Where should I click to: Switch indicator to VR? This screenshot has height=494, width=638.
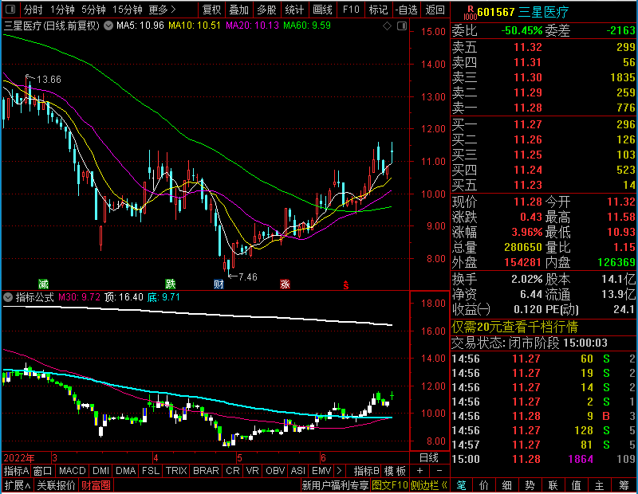pyautogui.click(x=253, y=471)
